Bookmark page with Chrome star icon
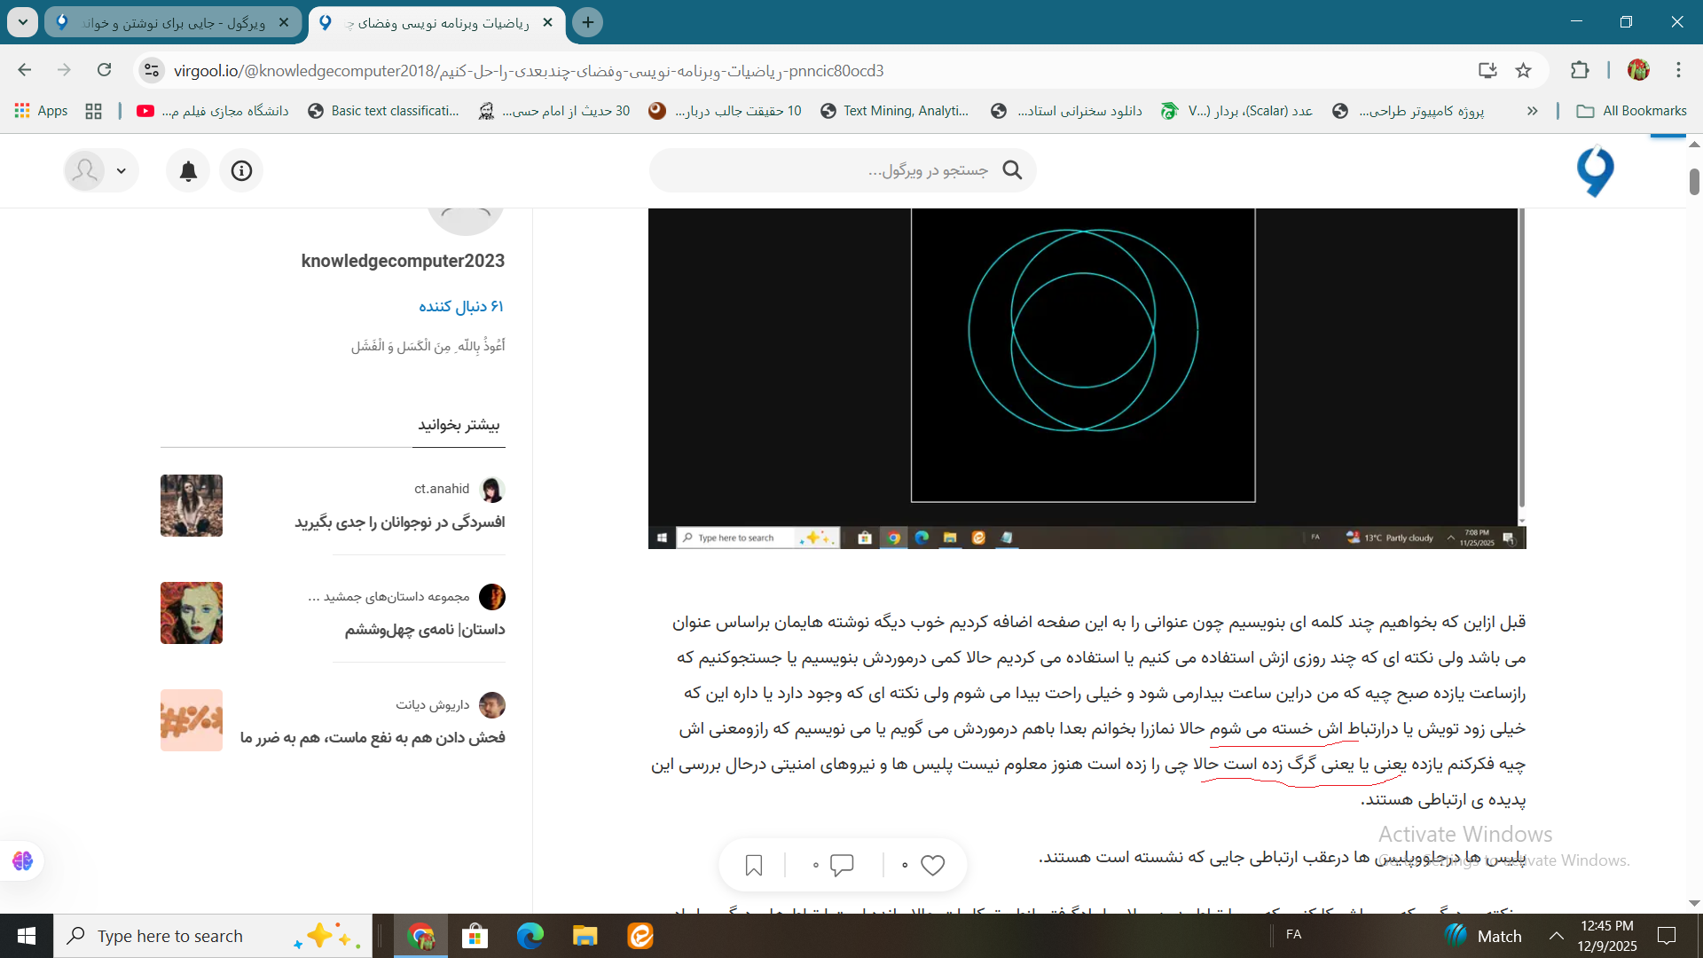Image resolution: width=1703 pixels, height=958 pixels. (x=1524, y=70)
